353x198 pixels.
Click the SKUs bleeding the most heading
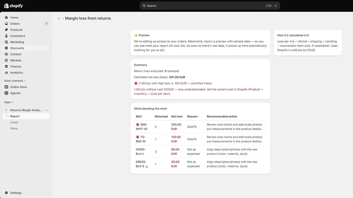150,109
